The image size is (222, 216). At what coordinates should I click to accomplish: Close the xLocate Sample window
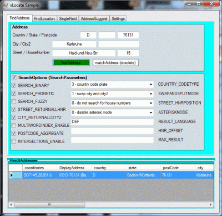211,3
